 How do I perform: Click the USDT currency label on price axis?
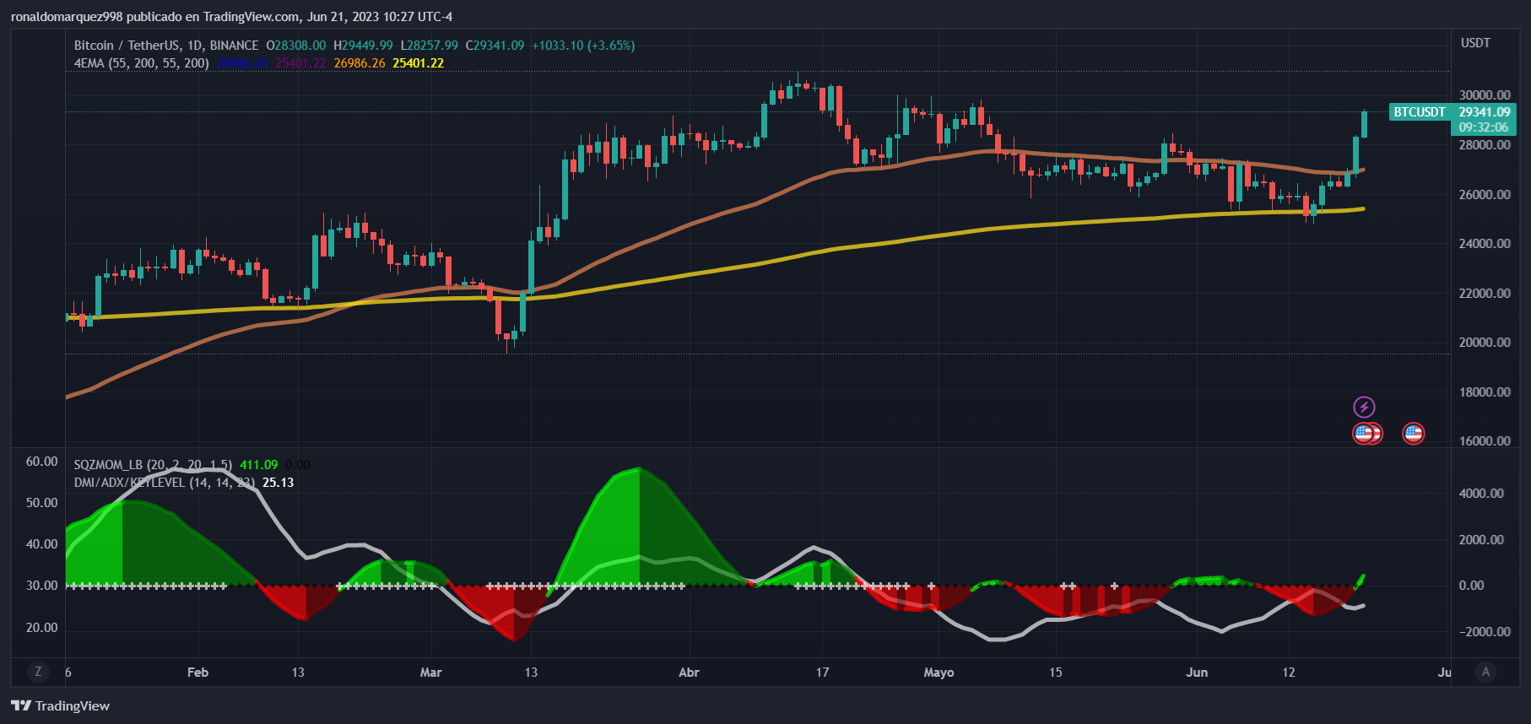pos(1475,43)
